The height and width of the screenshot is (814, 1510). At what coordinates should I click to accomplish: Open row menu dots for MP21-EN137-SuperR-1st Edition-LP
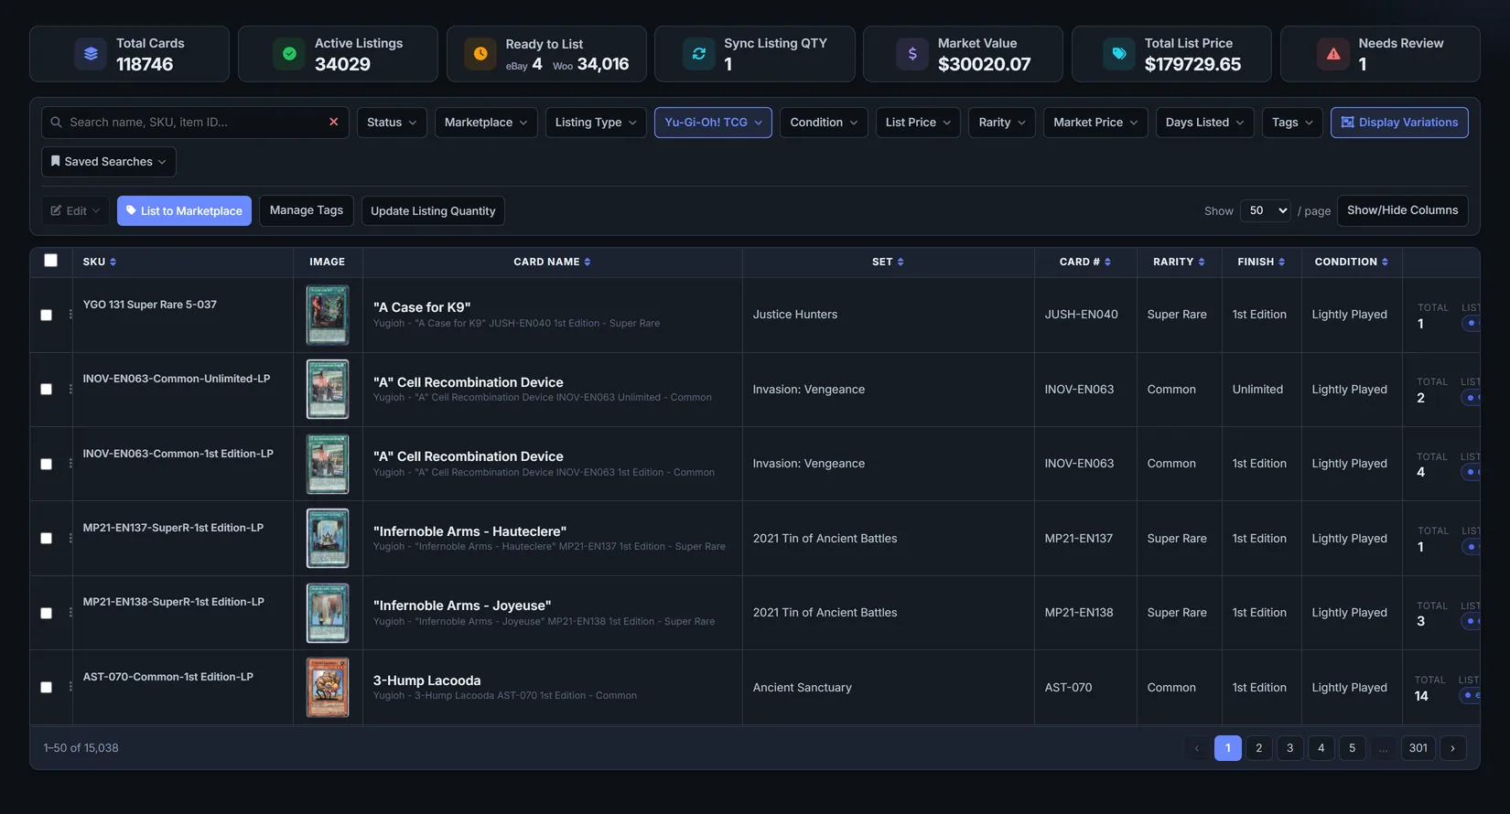click(x=70, y=538)
